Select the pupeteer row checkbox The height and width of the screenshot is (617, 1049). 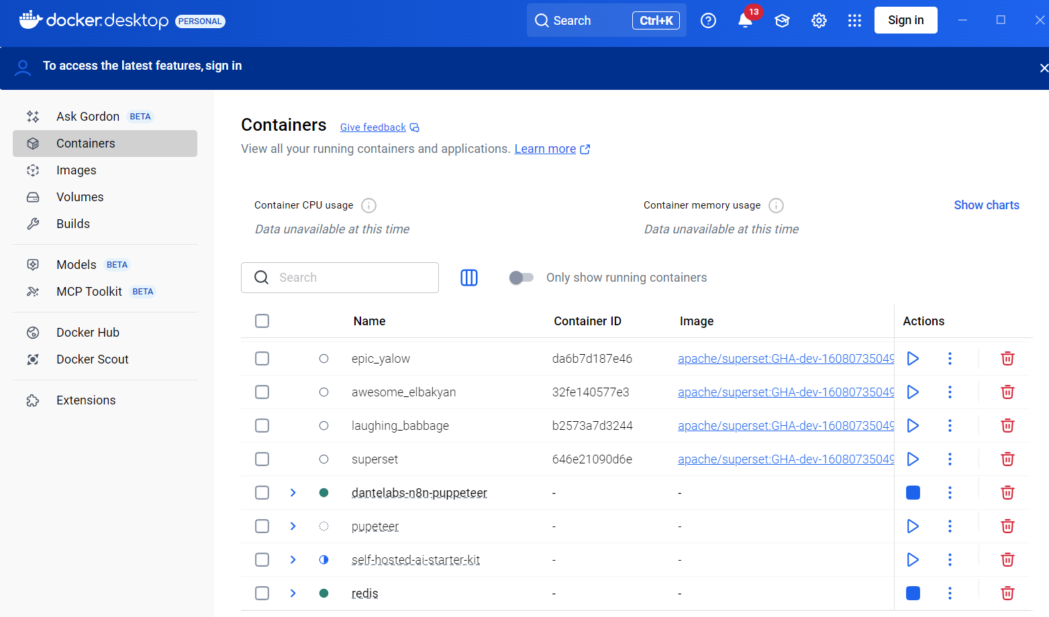(262, 526)
